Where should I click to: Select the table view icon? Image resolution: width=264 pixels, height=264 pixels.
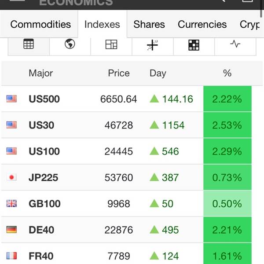[29, 44]
